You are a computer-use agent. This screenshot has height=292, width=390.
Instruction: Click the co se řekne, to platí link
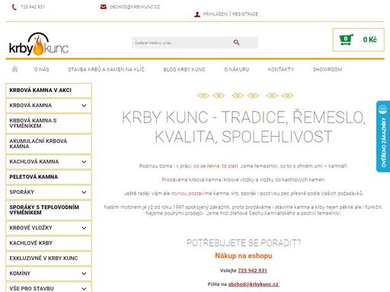pos(216,166)
